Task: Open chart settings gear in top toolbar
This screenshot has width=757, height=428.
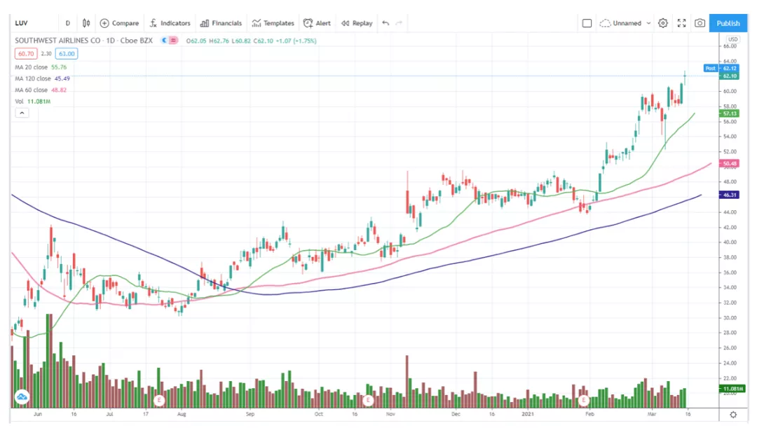Action: pyautogui.click(x=663, y=22)
